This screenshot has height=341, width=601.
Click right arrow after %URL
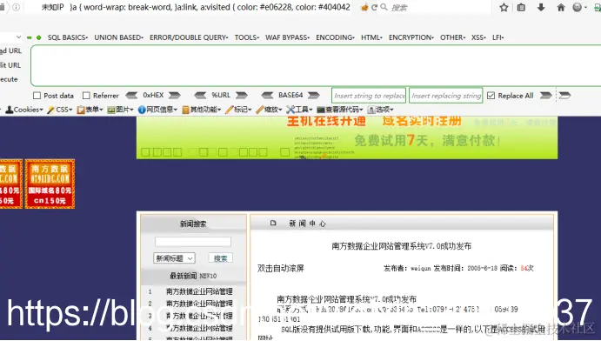[242, 95]
